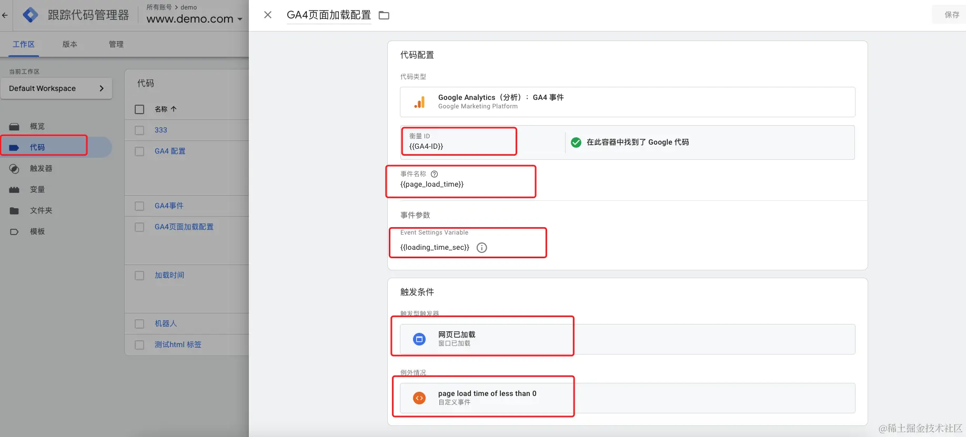This screenshot has height=437, width=966.
Task: Switch to the 工作区 tab
Action: point(24,44)
